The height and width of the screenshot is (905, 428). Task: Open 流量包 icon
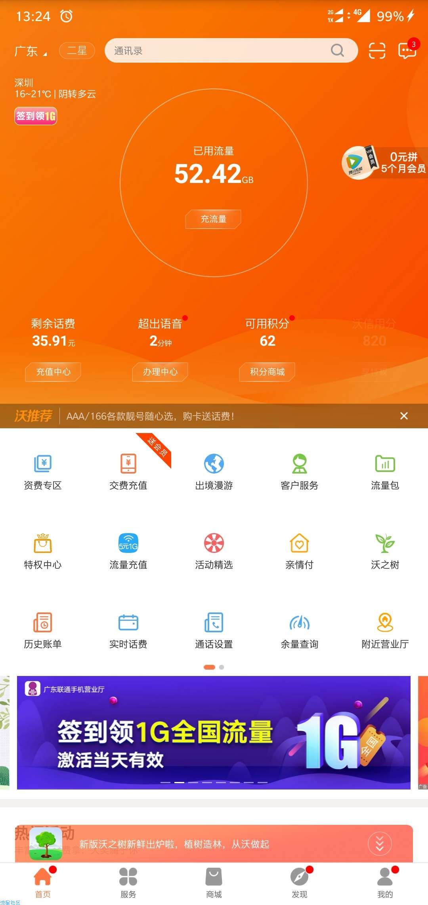click(x=385, y=463)
